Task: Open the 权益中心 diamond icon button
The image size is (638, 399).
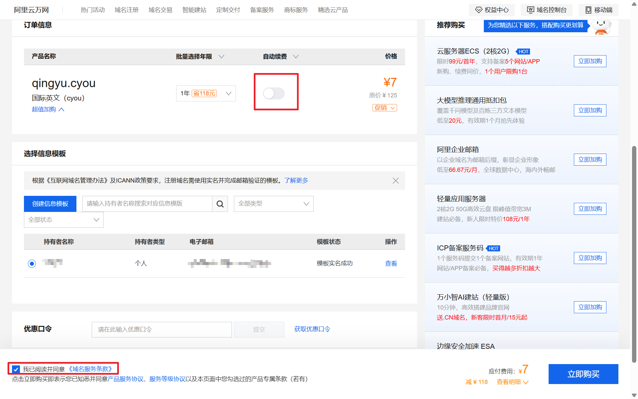Action: (491, 10)
